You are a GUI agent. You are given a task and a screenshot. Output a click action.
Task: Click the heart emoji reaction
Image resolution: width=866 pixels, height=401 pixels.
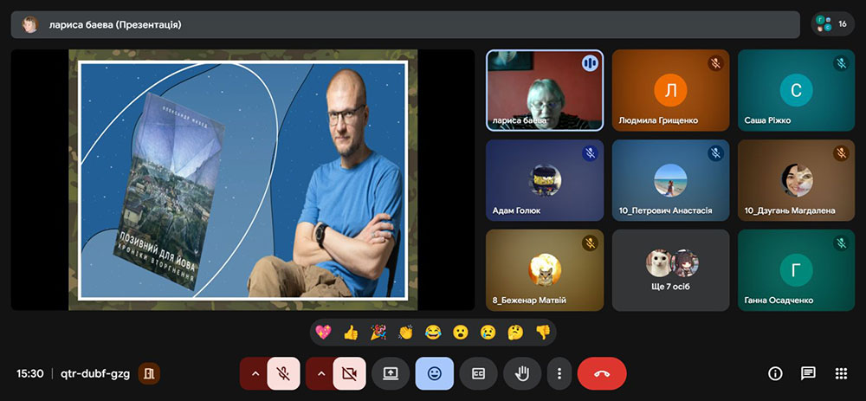(324, 332)
